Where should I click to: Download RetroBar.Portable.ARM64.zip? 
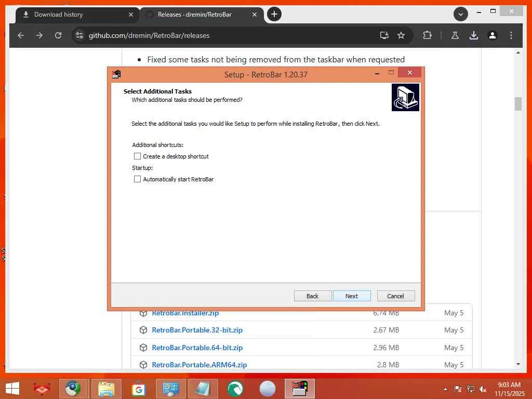199,365
